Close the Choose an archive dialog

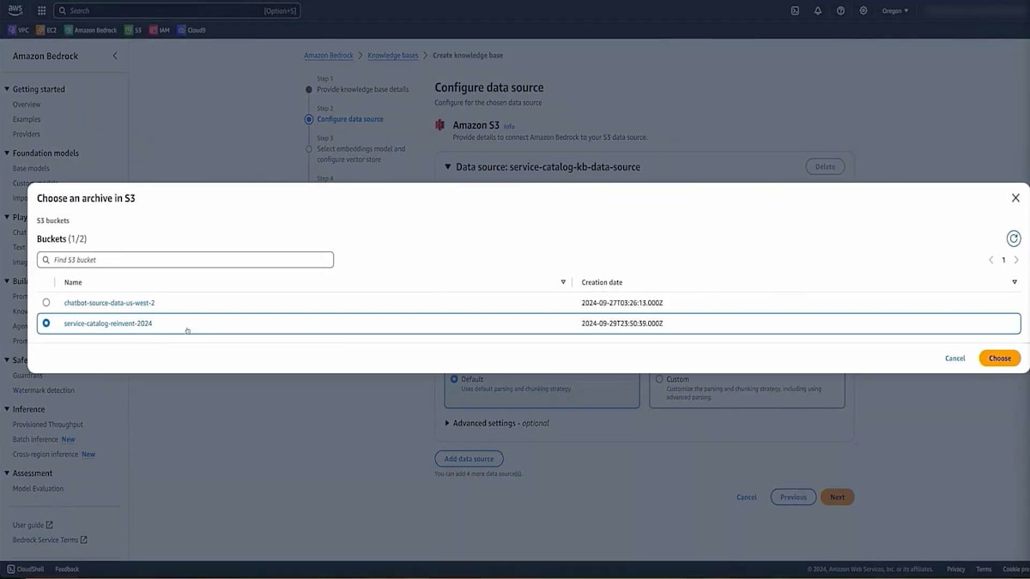tap(1015, 198)
